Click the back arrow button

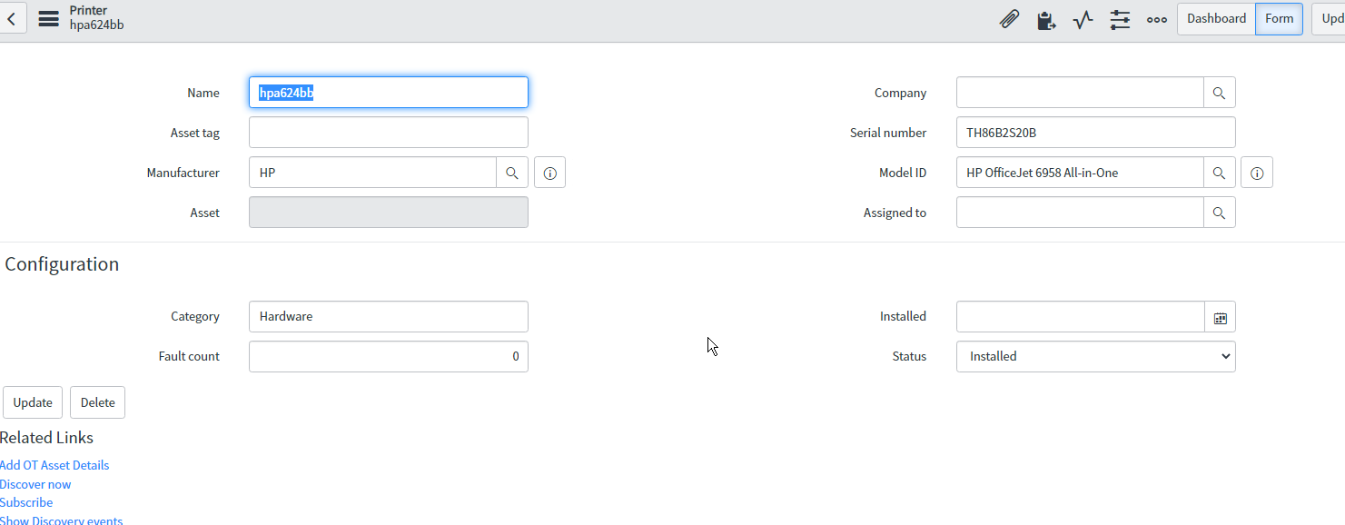pyautogui.click(x=12, y=18)
